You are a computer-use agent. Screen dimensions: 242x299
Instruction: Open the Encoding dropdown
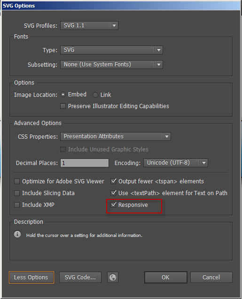[175, 163]
